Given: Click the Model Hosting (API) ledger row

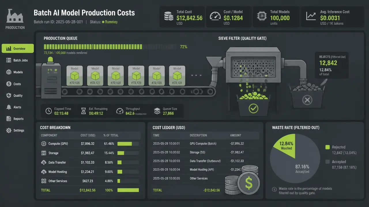Looking at the screenshot, I should point(205,170).
